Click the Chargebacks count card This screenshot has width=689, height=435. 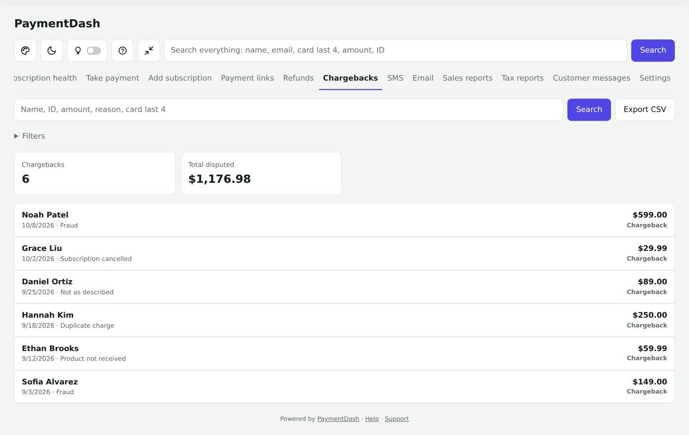[x=95, y=174]
